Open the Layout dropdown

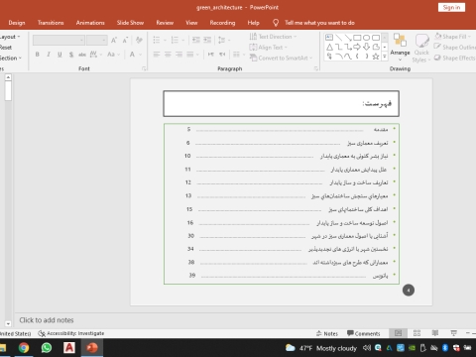pyautogui.click(x=10, y=37)
